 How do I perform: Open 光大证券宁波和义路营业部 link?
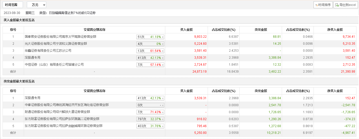56,44
